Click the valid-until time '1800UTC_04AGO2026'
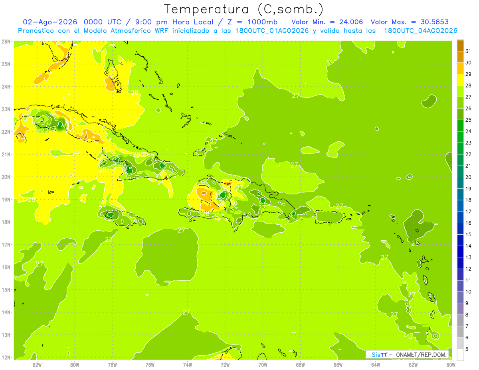 (x=420, y=31)
